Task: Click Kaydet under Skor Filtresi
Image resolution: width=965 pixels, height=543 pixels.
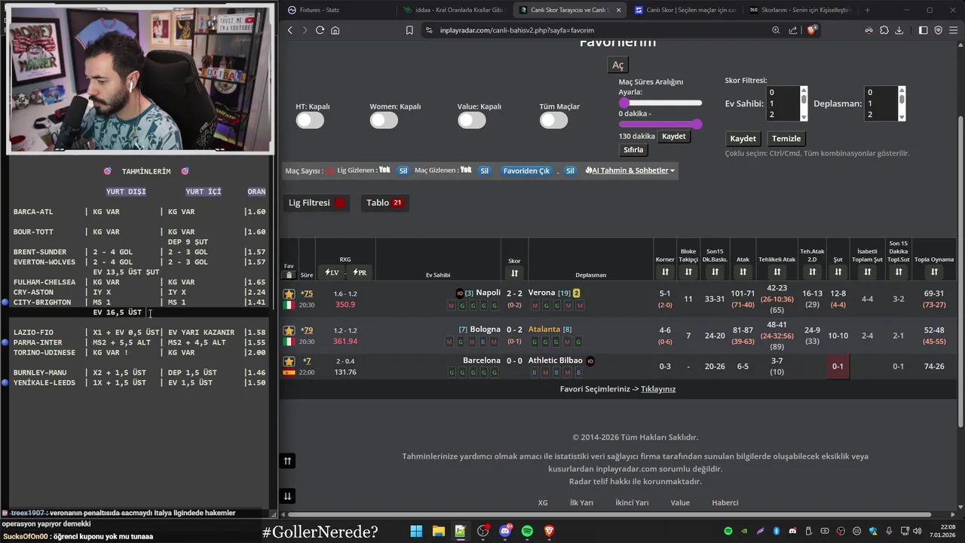Action: pyautogui.click(x=743, y=139)
